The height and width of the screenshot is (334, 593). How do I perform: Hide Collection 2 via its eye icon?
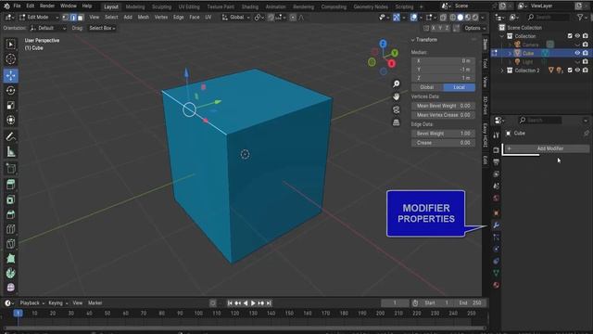(x=577, y=71)
